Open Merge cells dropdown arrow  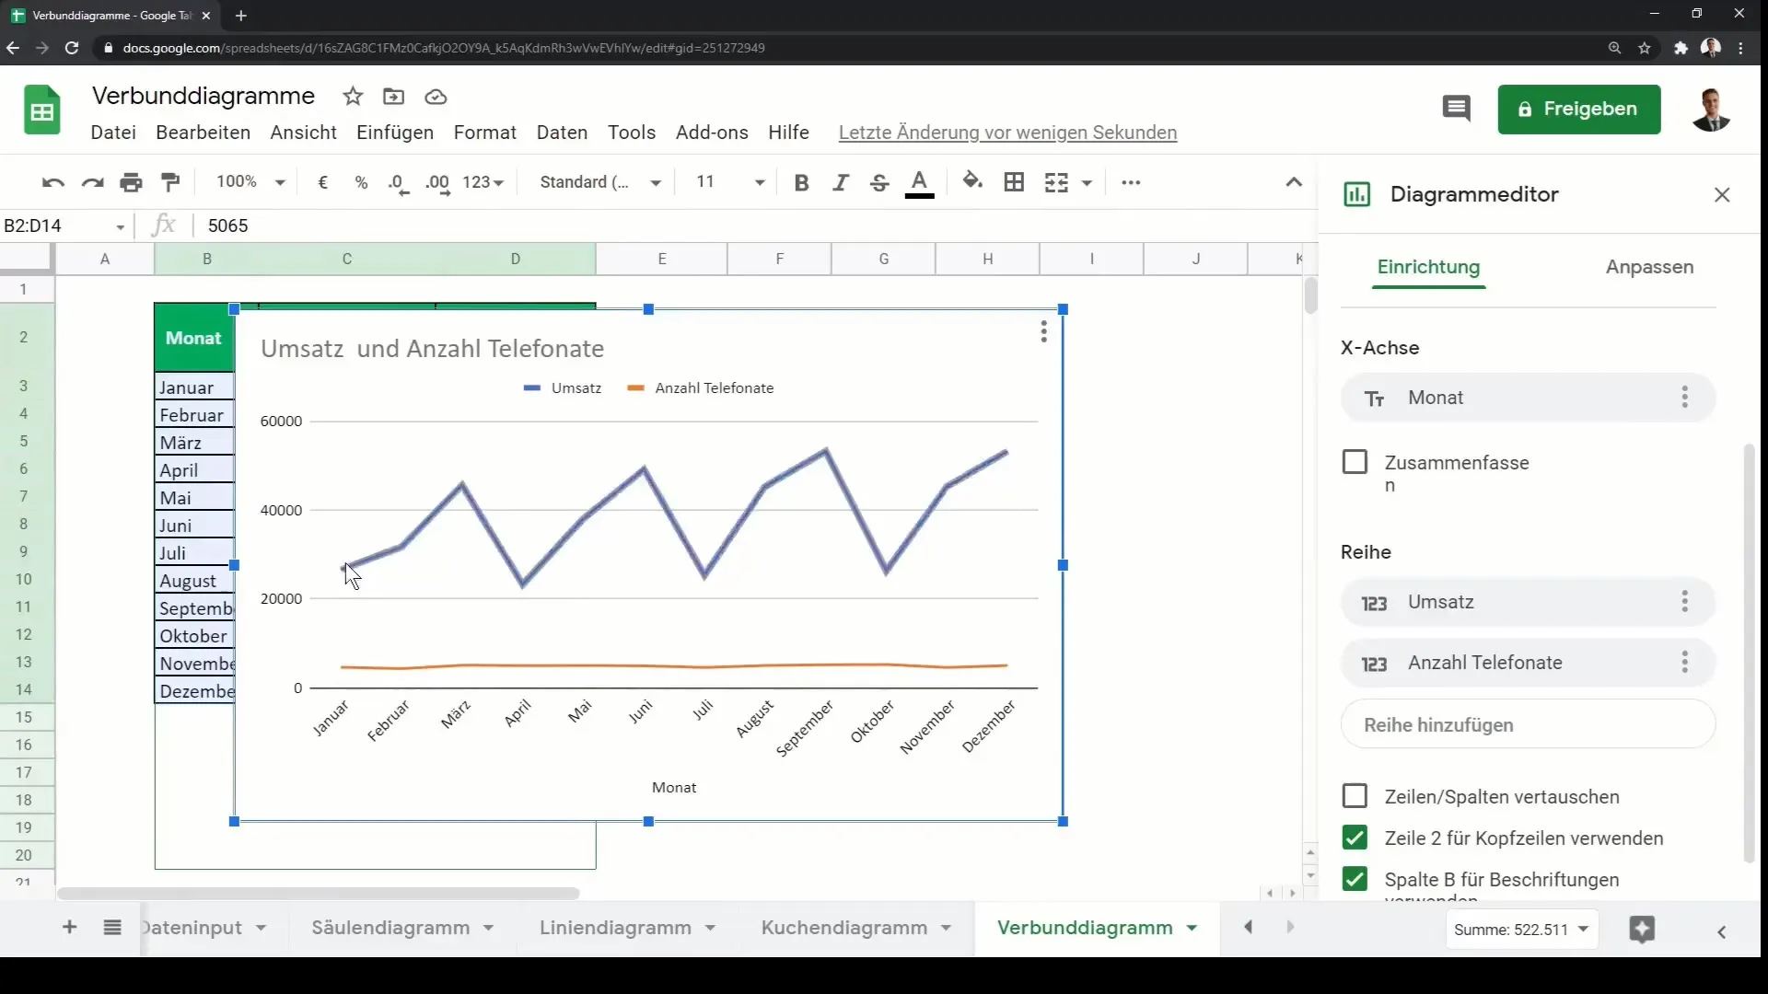(x=1087, y=183)
